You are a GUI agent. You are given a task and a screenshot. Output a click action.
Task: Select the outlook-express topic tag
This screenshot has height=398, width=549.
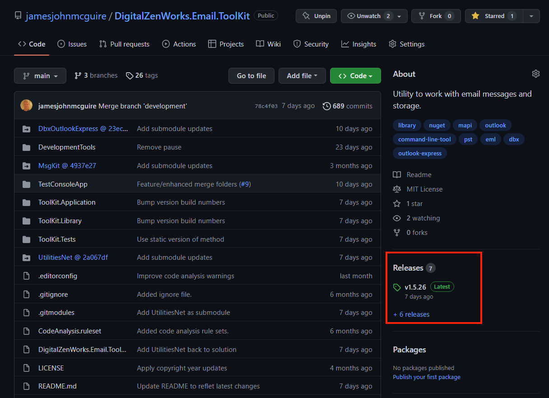coord(420,153)
